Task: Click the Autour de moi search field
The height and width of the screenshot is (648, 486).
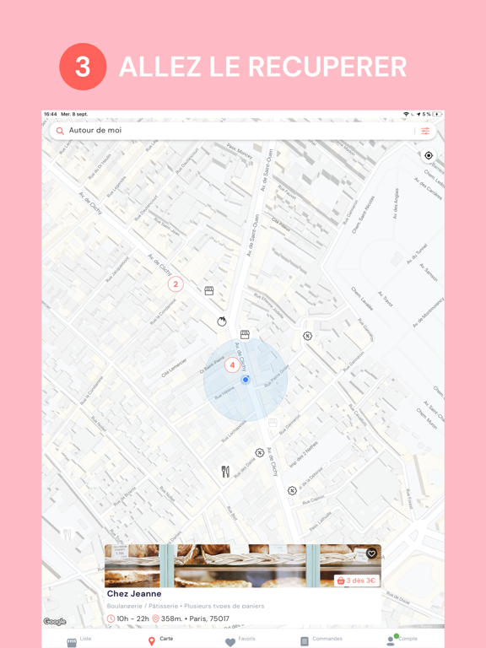Action: [x=231, y=131]
